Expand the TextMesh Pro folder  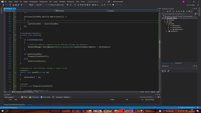(x=167, y=31)
